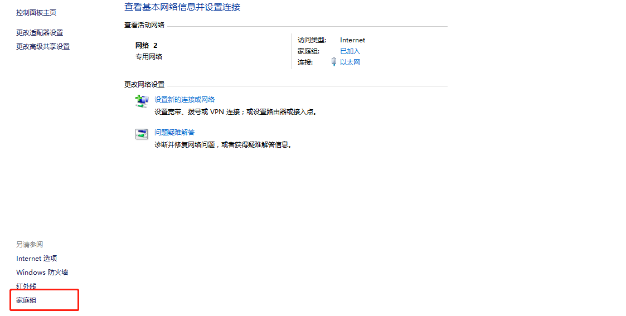The width and height of the screenshot is (626, 316).
Task: Open Internet 选项
Action: coord(36,259)
